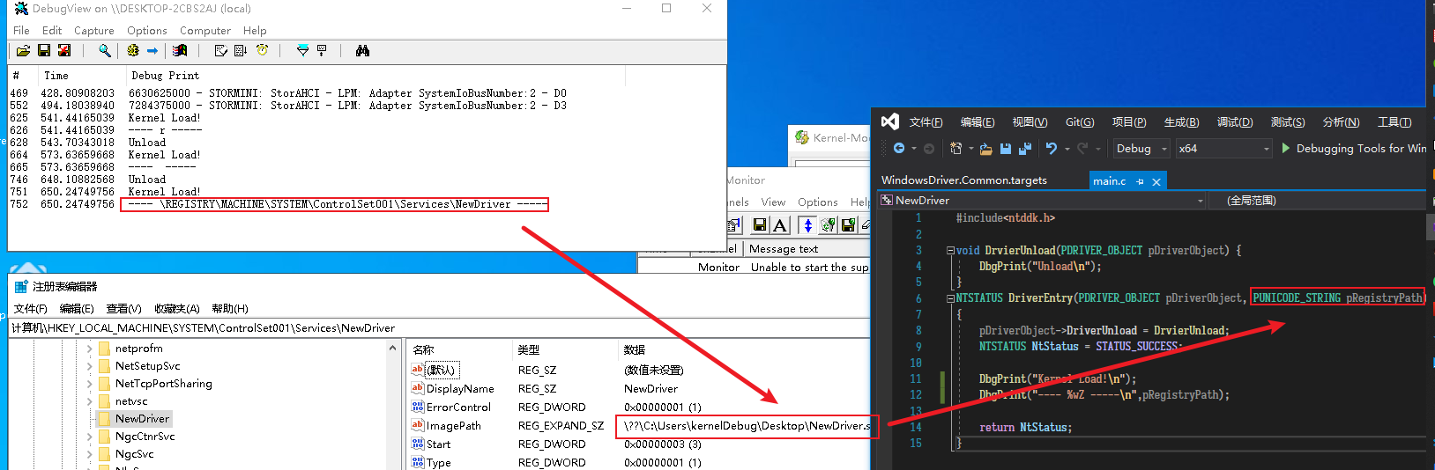The image size is (1435, 470).
Task: Click the Visual Studio logo icon
Action: [890, 121]
